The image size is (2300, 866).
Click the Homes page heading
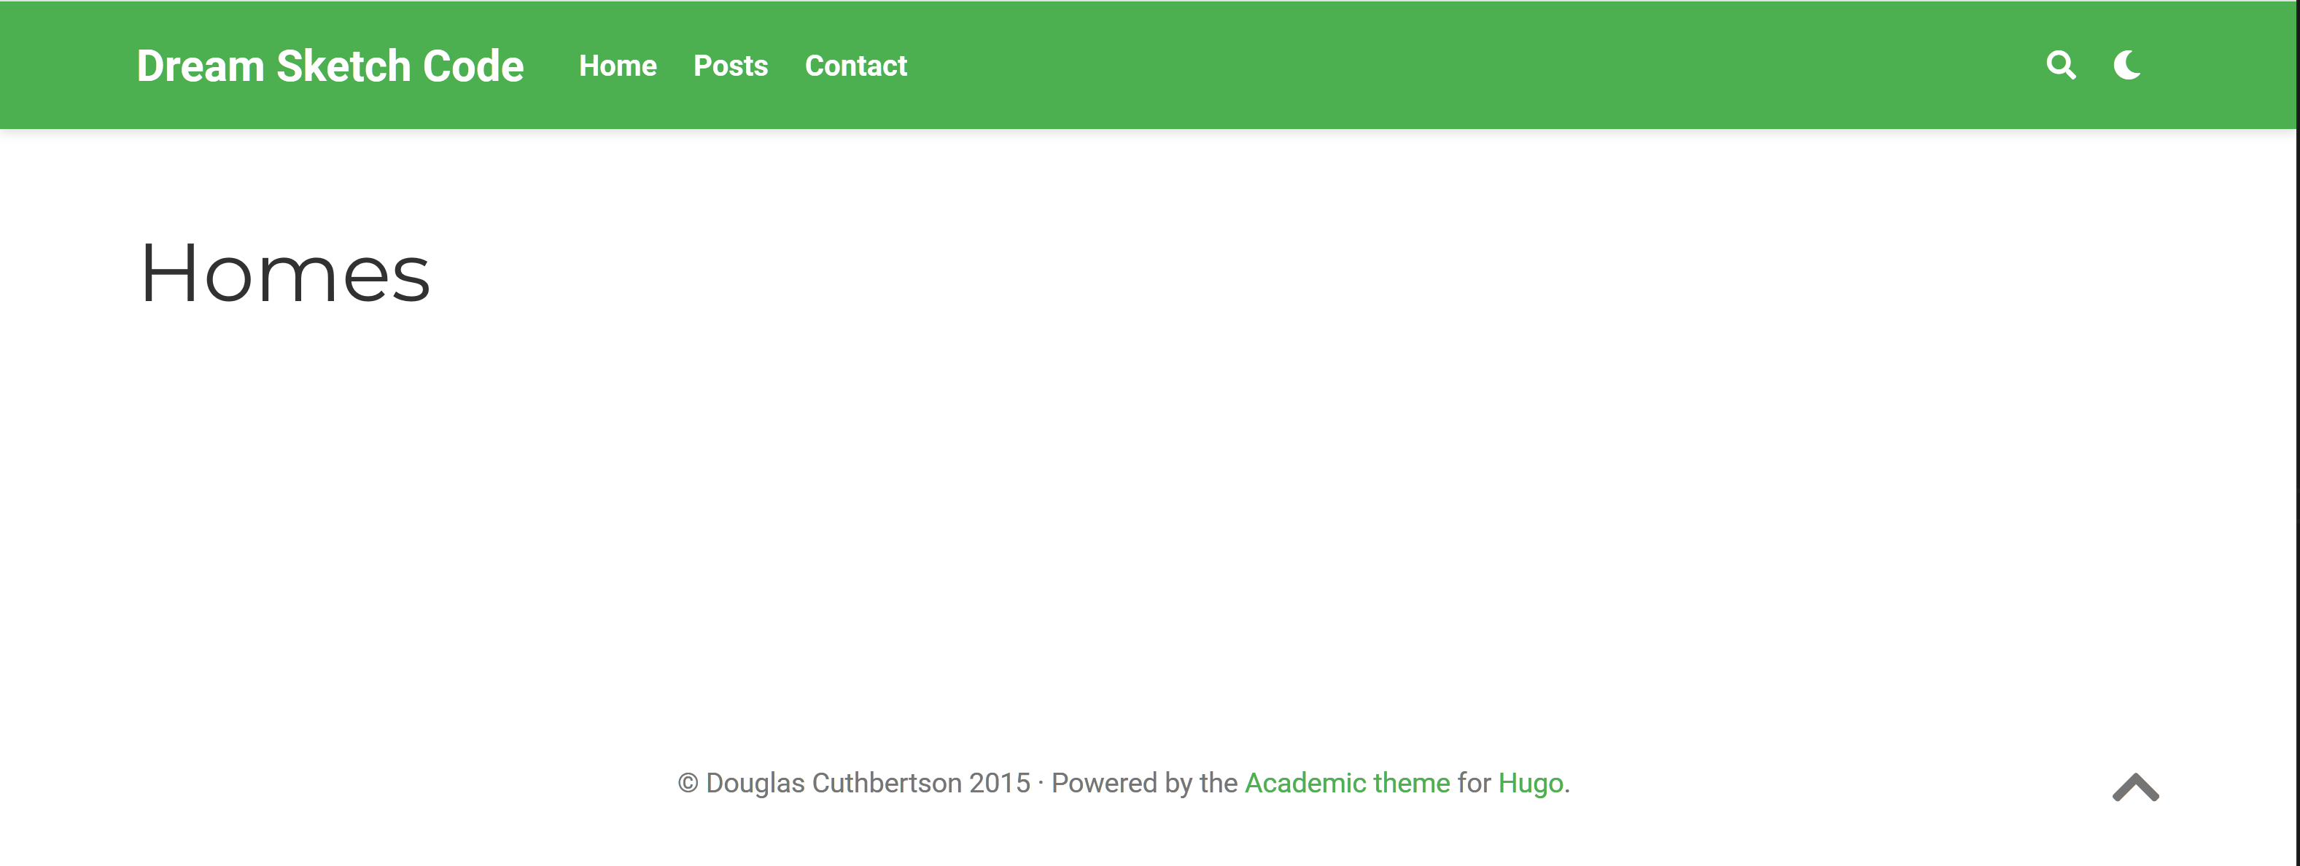(285, 273)
